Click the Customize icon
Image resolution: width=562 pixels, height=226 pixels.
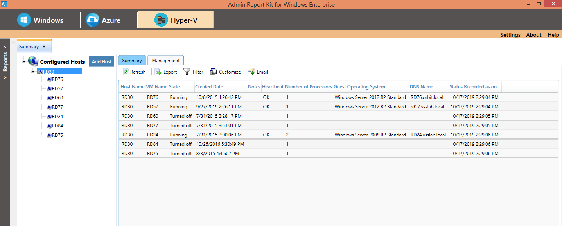tap(214, 72)
